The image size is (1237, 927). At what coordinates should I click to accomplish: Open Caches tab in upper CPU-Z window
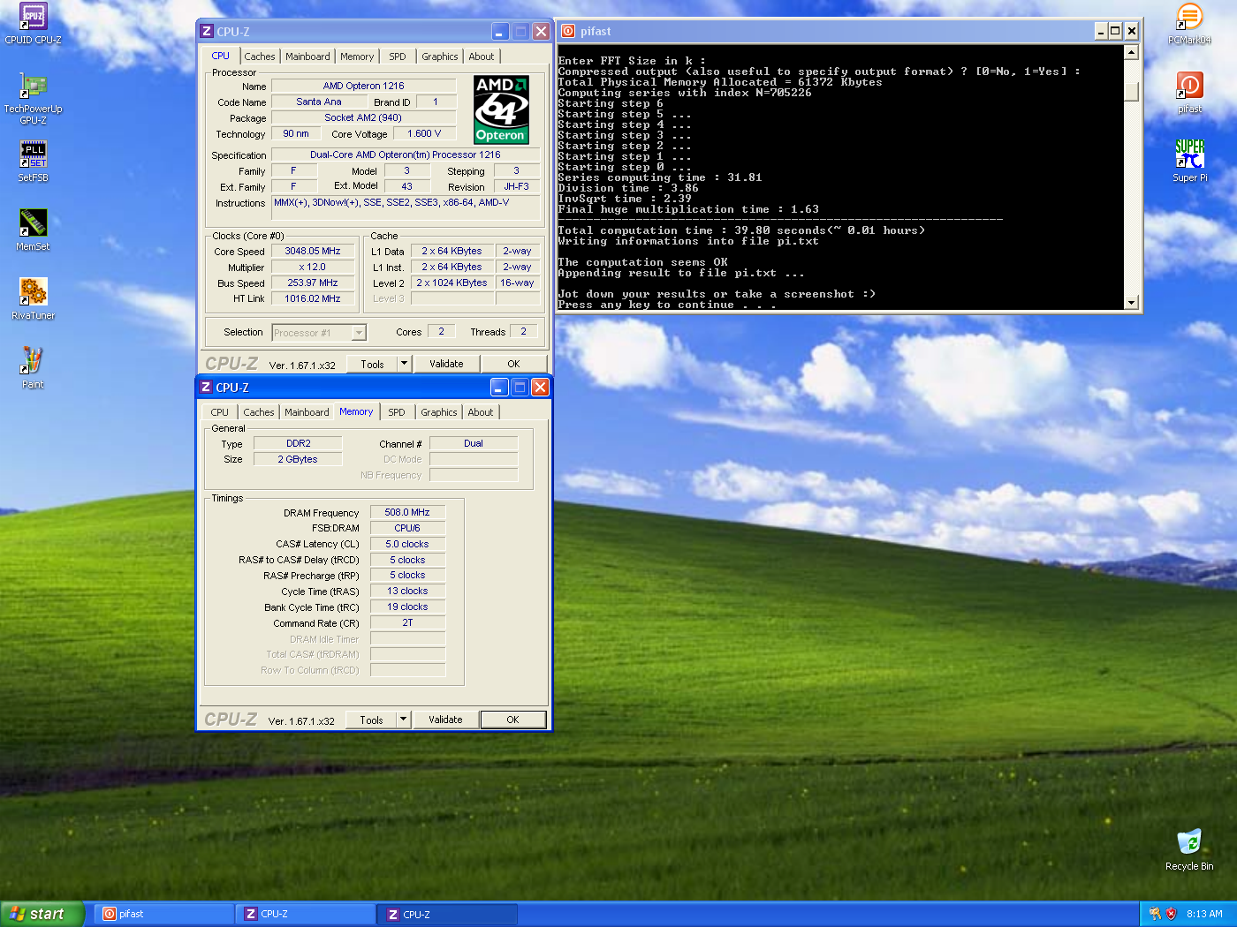(x=260, y=57)
